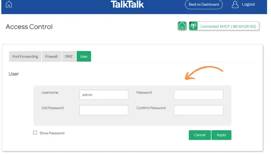
Task: Enable the Show Password checkbox
Action: click(35, 133)
